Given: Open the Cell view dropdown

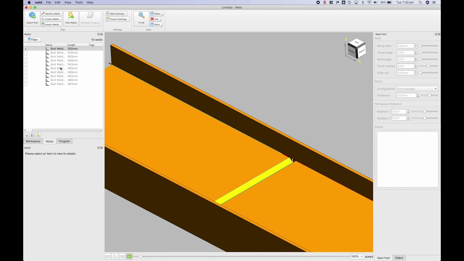Looking at the screenshot, I should tap(156, 19).
